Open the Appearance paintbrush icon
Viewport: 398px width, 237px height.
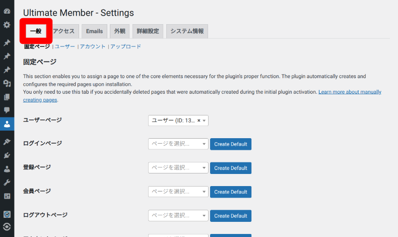click(x=7, y=142)
